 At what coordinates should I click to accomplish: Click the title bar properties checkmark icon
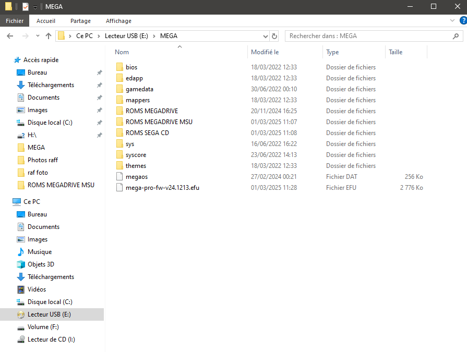(26, 7)
